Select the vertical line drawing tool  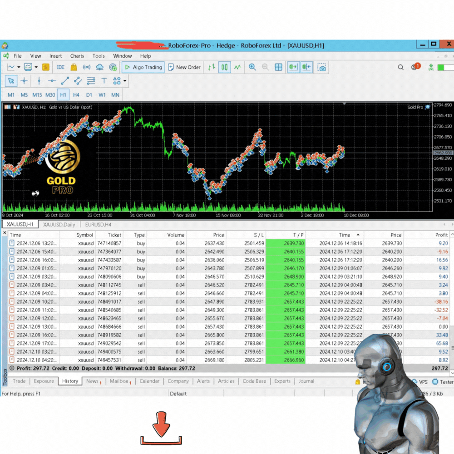click(39, 81)
